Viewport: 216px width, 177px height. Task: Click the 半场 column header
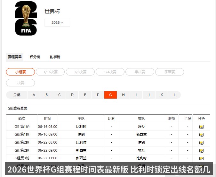188,119
